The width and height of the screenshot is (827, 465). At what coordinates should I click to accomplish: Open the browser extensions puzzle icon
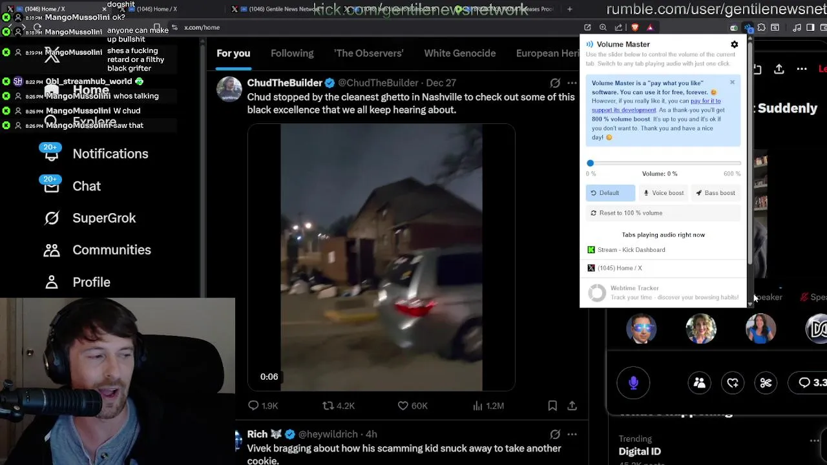coord(761,27)
